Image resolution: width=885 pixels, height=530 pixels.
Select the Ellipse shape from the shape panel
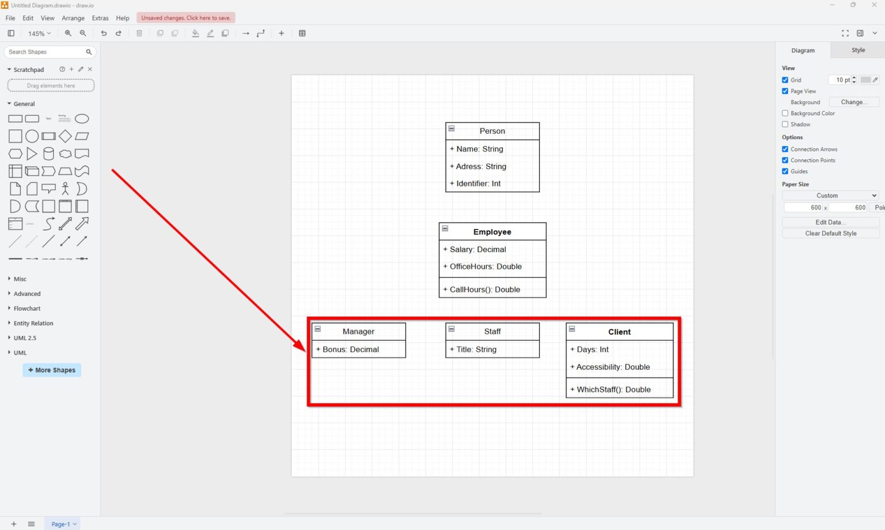pyautogui.click(x=82, y=119)
